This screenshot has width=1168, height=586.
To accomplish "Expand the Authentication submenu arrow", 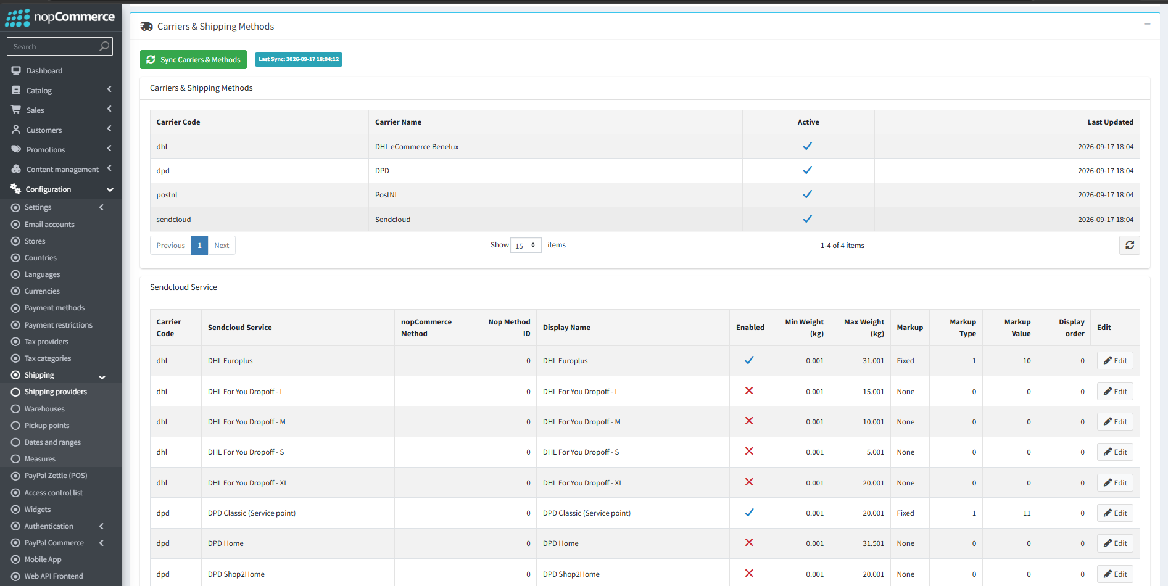I will tap(101, 526).
